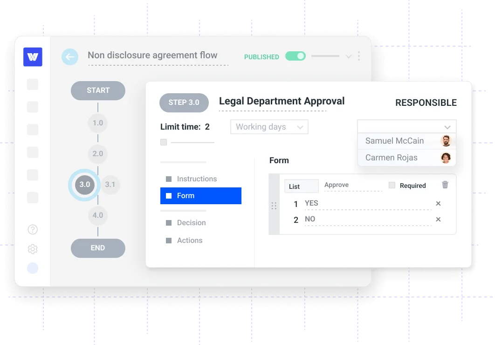Grab the form field drag handle
495x345 pixels.
tap(274, 206)
